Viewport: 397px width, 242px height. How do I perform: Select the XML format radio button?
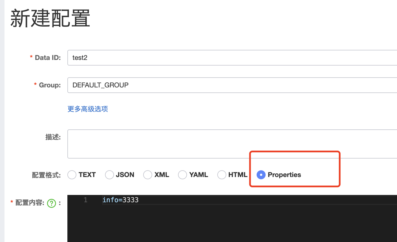coord(148,175)
